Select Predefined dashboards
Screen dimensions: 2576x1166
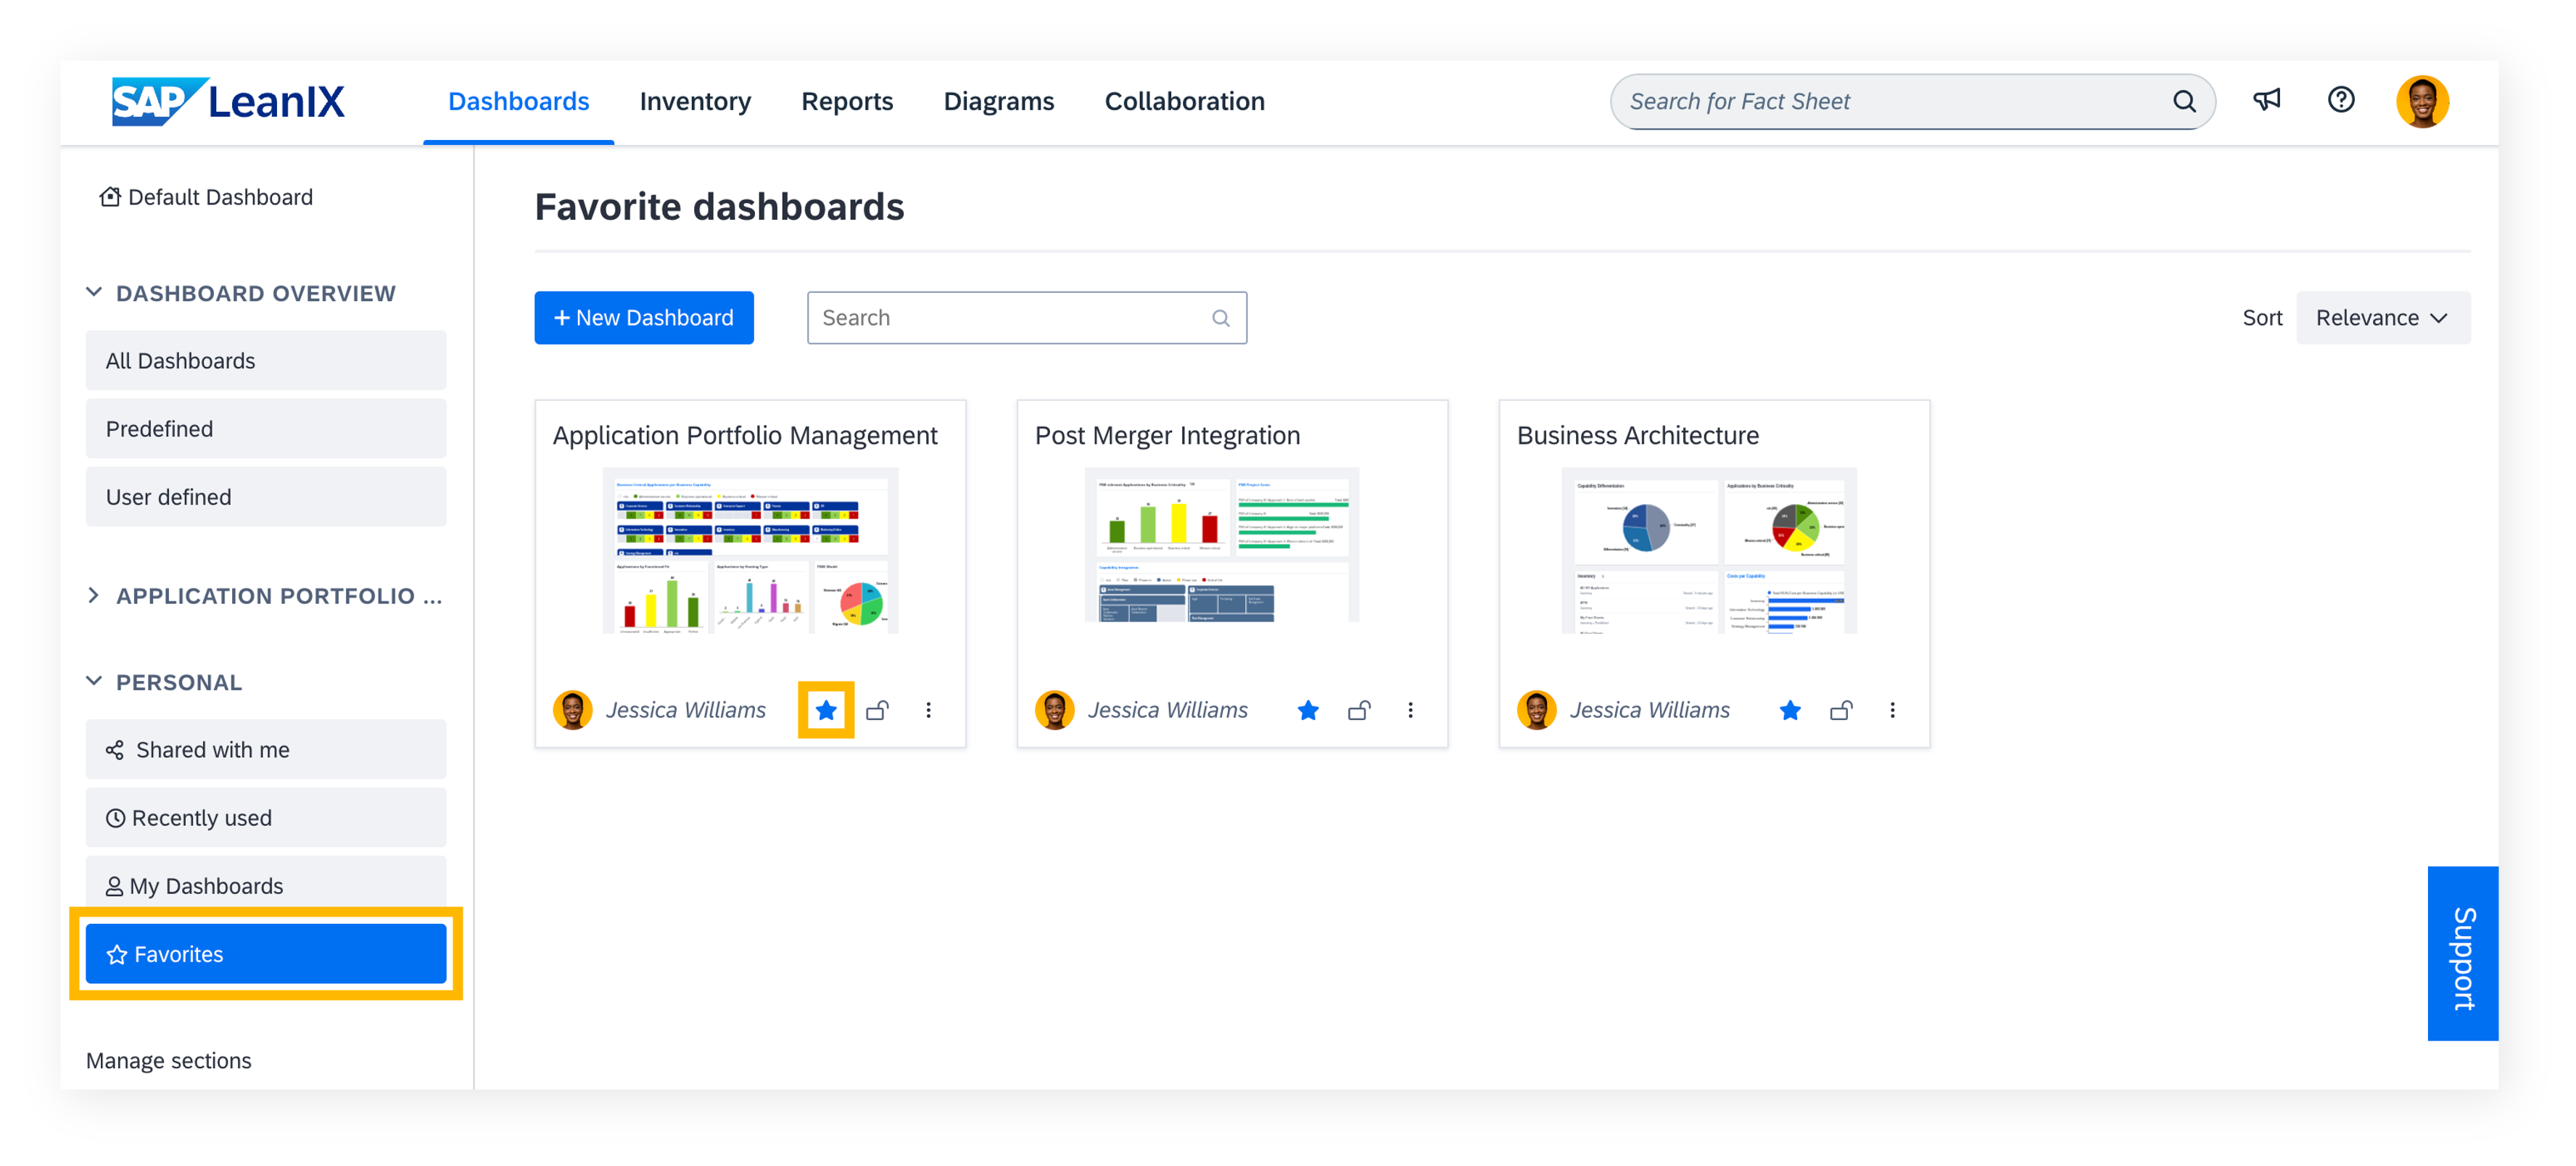coord(266,429)
